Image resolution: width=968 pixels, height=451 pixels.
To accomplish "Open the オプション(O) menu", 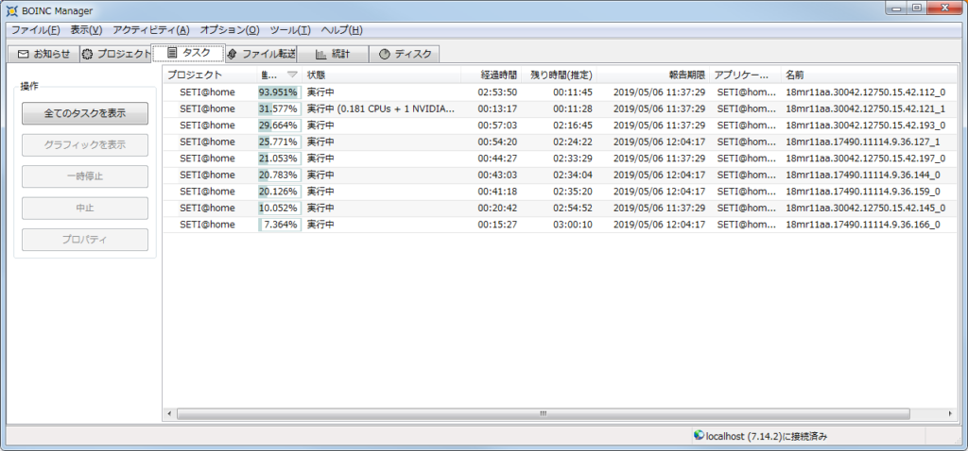I will [x=230, y=30].
